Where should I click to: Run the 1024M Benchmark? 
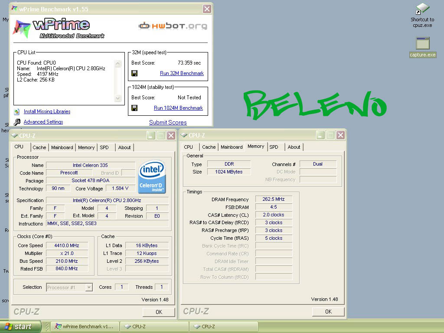(x=178, y=108)
